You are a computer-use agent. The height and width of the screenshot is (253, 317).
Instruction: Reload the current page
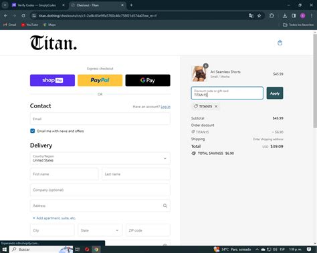[x=23, y=15]
